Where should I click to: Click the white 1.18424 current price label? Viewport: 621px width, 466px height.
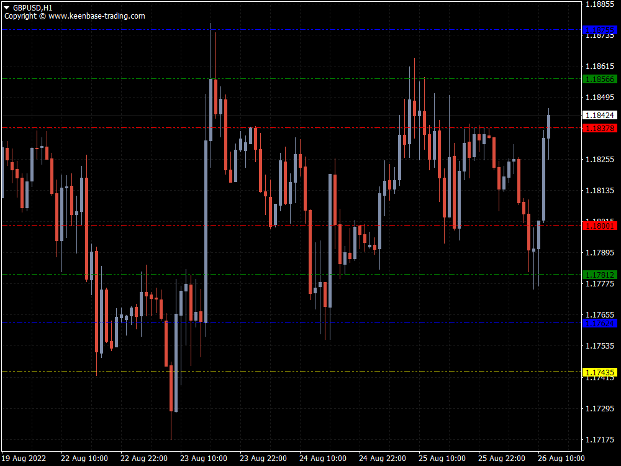600,116
